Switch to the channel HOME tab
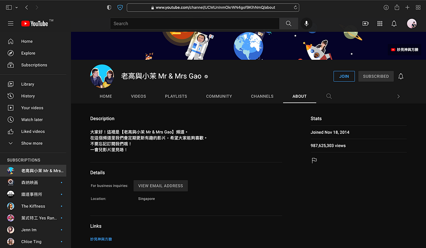 pos(106,96)
